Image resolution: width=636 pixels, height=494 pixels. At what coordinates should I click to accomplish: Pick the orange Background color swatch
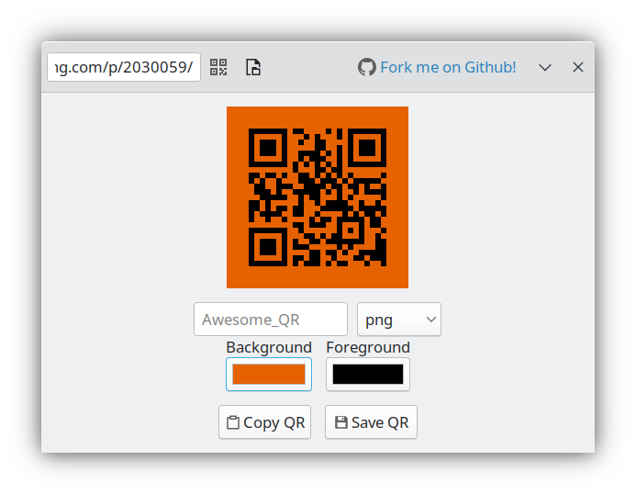pyautogui.click(x=269, y=375)
